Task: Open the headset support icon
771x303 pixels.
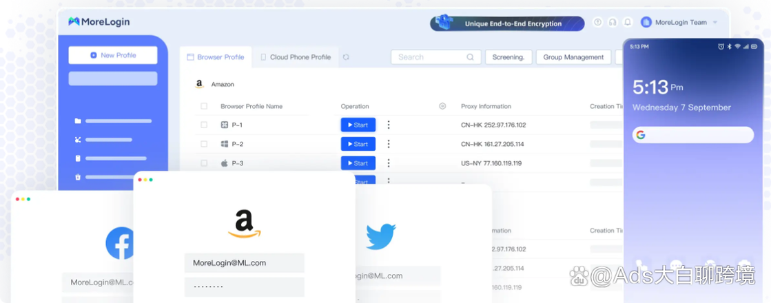Action: (x=612, y=22)
